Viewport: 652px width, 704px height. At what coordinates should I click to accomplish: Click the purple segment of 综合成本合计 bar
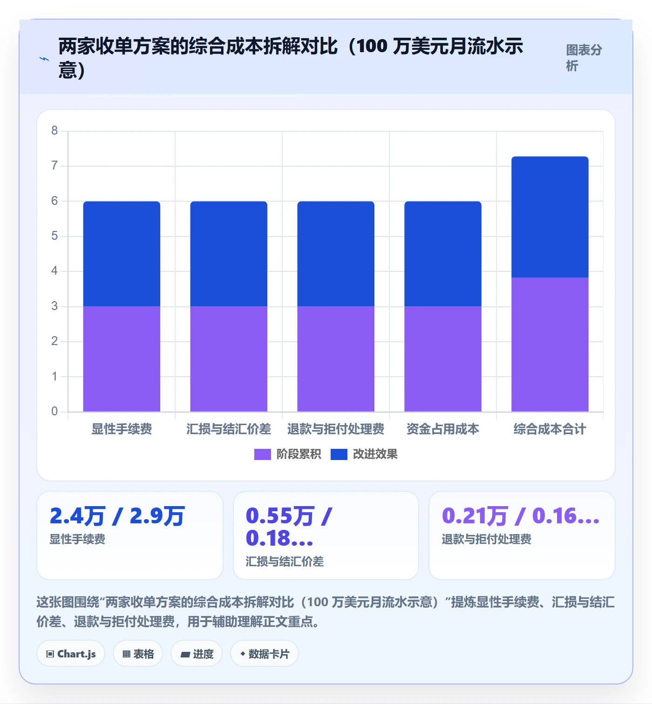point(550,345)
